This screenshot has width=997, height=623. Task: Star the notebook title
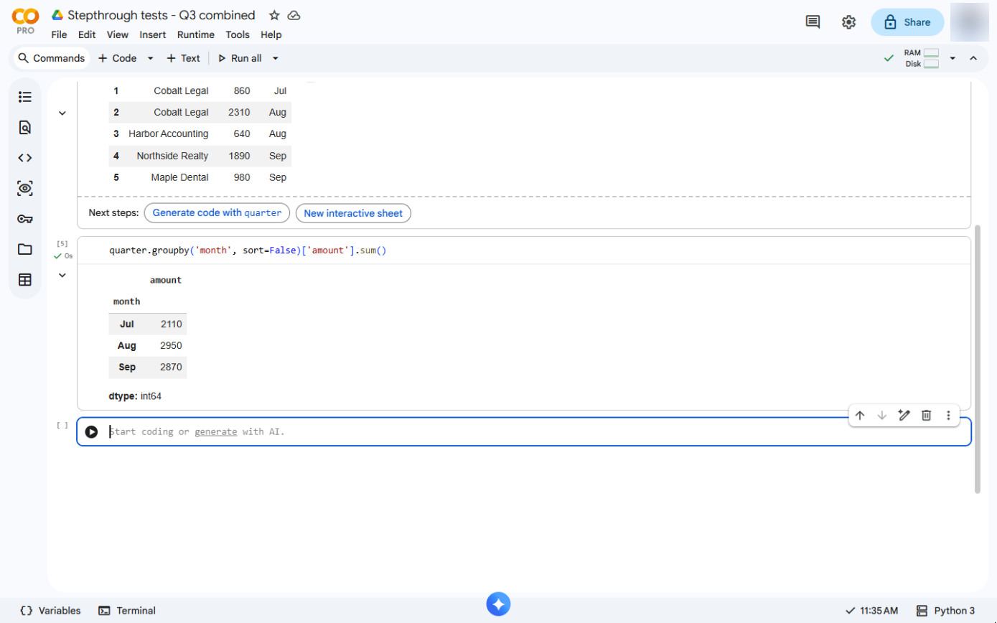point(274,15)
